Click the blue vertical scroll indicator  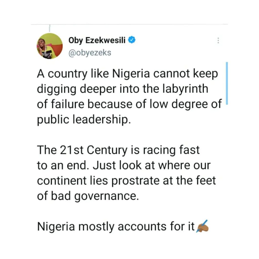[227, 83]
